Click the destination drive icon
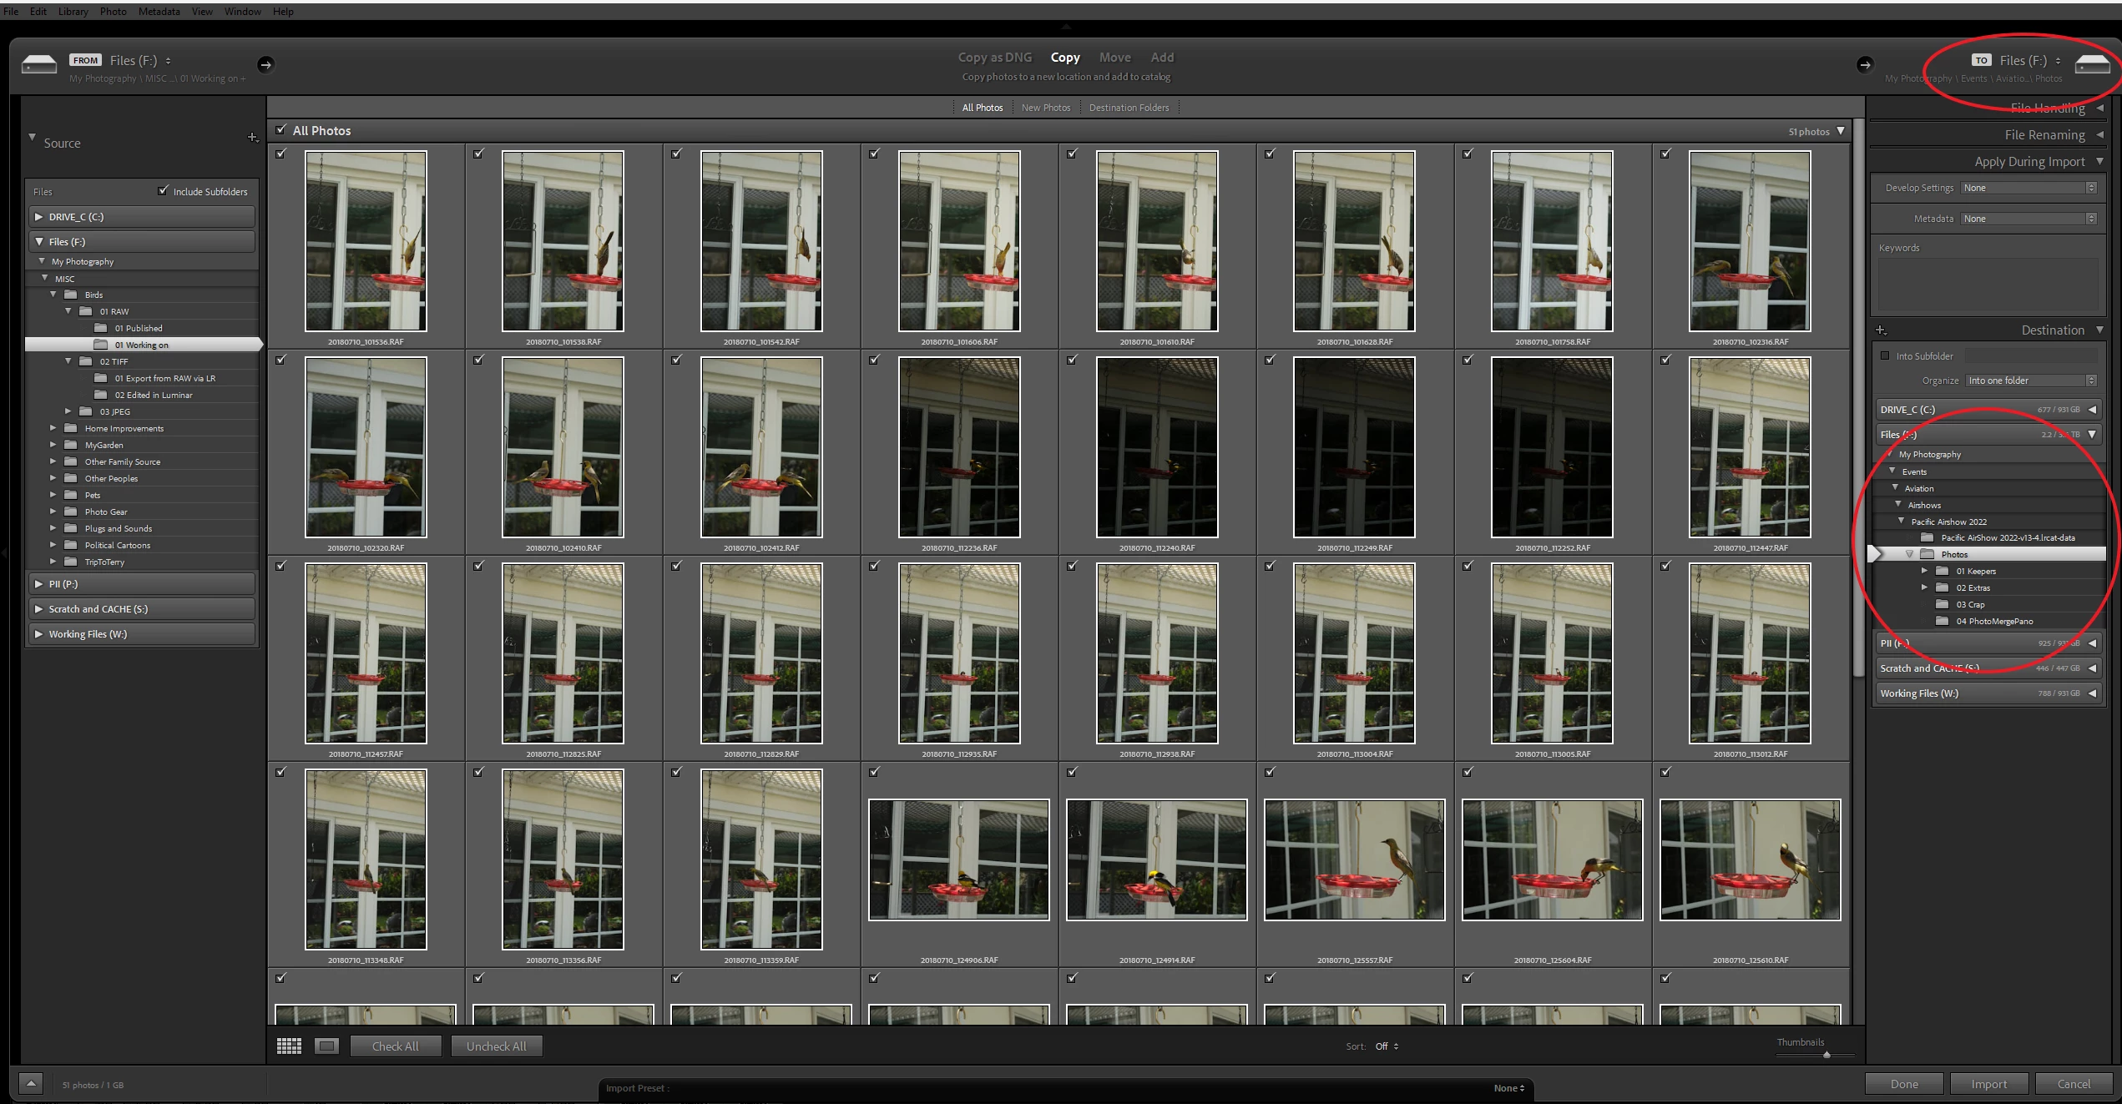This screenshot has width=2122, height=1104. pos(2091,64)
